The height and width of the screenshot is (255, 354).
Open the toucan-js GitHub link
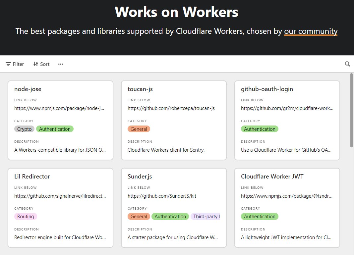coord(171,108)
